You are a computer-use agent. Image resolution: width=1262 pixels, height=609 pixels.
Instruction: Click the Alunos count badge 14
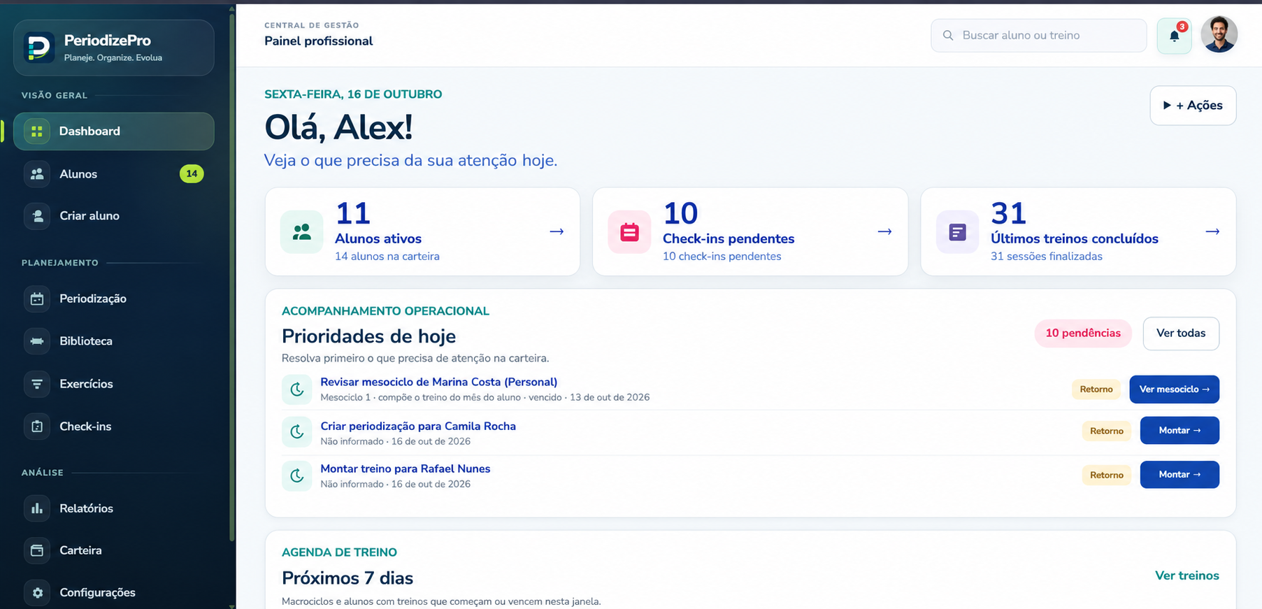[x=192, y=173]
